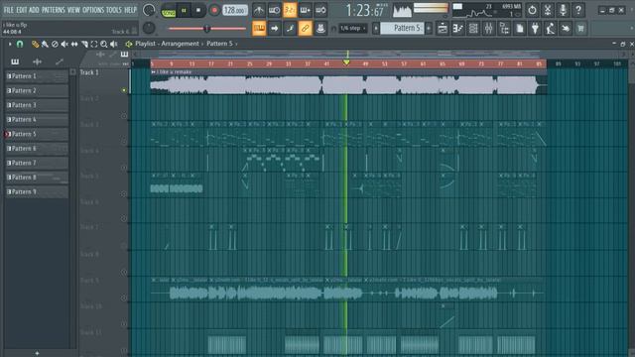
Task: Select the Slip tool
Action: 74,44
